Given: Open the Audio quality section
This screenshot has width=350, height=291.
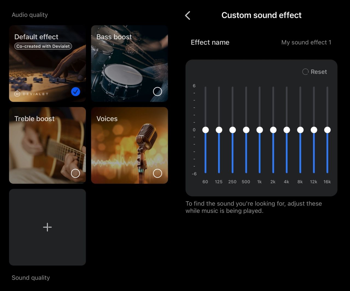Looking at the screenshot, I should coord(30,15).
